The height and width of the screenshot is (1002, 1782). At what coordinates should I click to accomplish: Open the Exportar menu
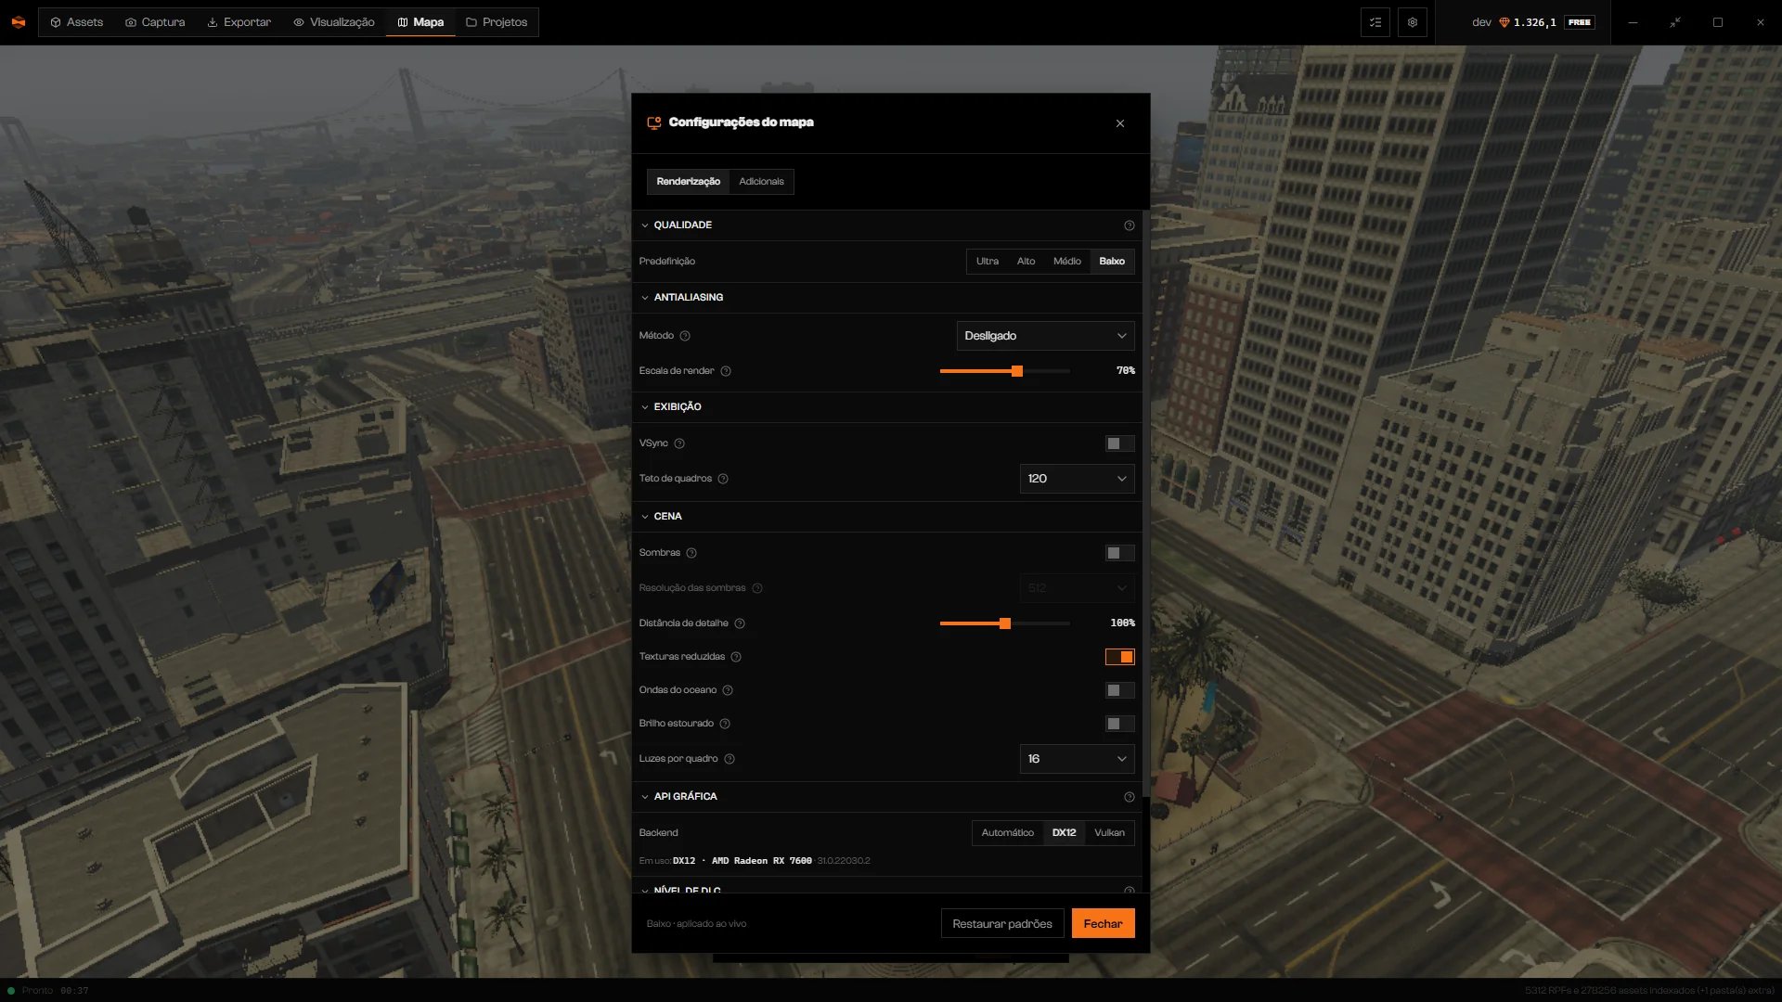pos(239,22)
